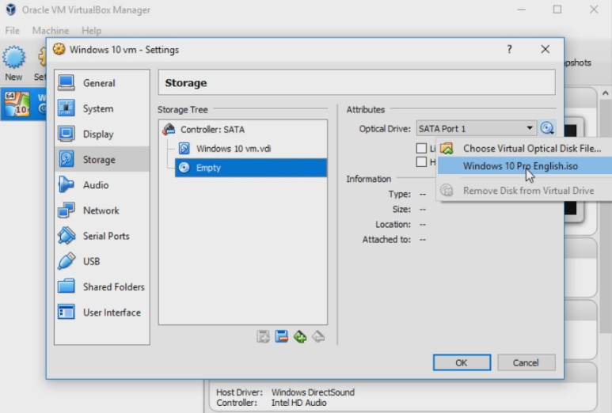Open the Audio settings page
Viewport: 612px width, 413px height.
(x=101, y=185)
